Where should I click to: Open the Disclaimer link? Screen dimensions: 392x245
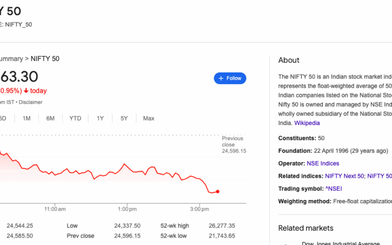[x=30, y=102]
